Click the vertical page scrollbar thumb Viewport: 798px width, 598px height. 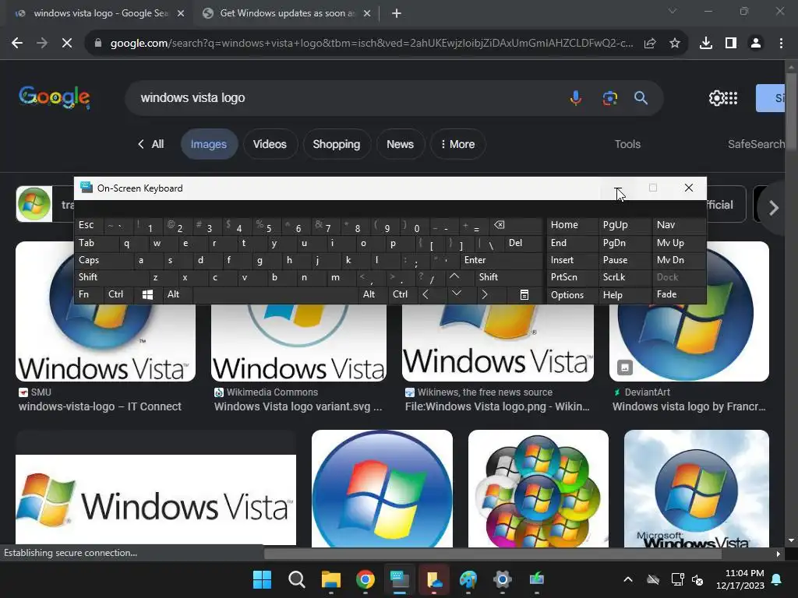[x=791, y=112]
